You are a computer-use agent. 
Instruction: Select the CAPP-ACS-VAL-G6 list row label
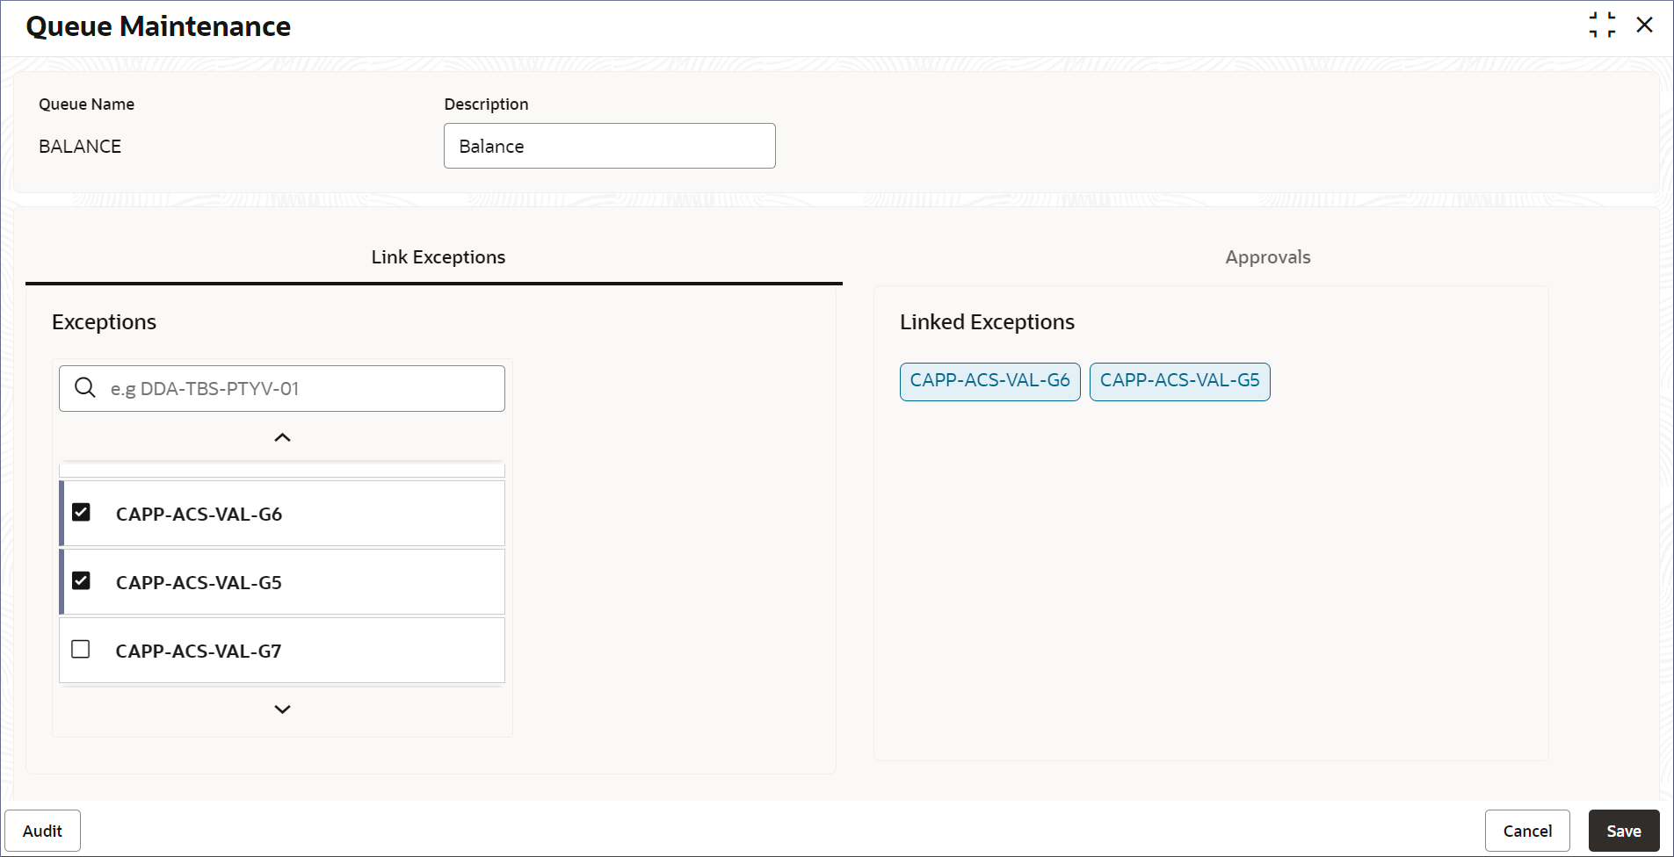pyautogui.click(x=199, y=514)
